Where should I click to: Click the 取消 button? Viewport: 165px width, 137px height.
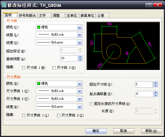124,131
